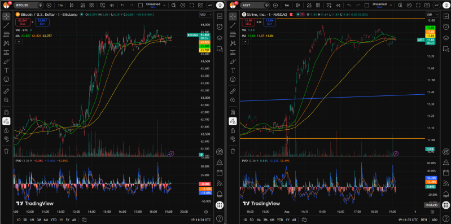Remove drawings with trash icon in ASST window
Viewport: 451px width, 224px height.
point(233,151)
